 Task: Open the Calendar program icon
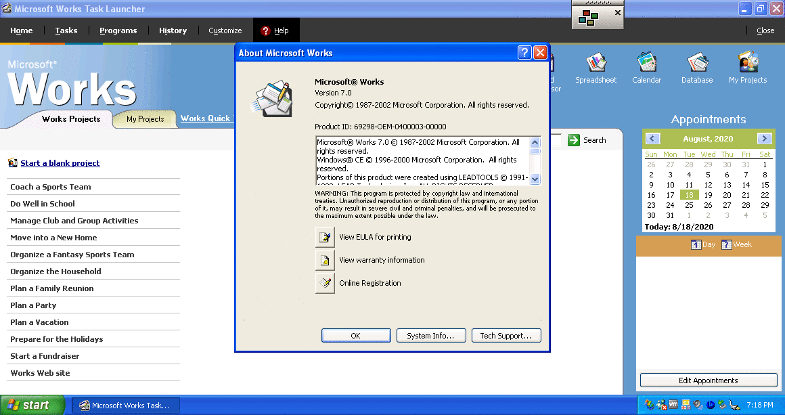tap(646, 63)
